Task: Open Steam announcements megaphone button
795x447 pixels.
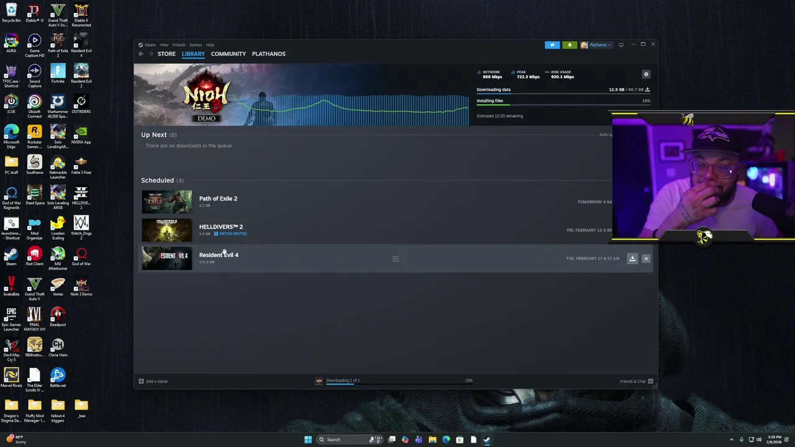Action: pos(552,45)
